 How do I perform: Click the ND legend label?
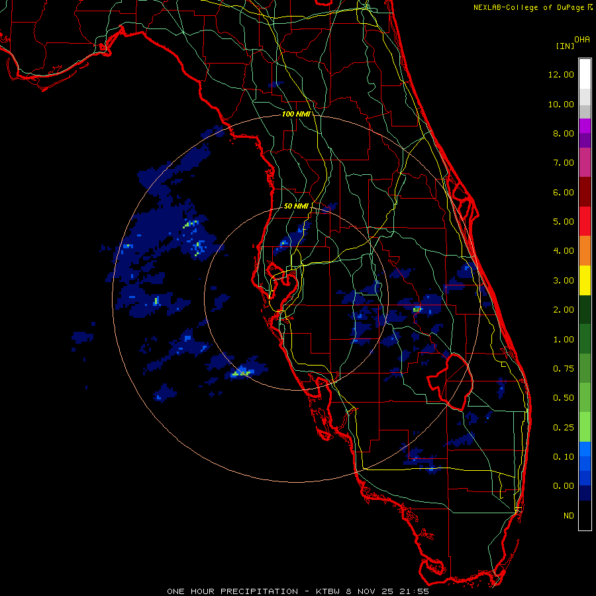click(x=569, y=516)
